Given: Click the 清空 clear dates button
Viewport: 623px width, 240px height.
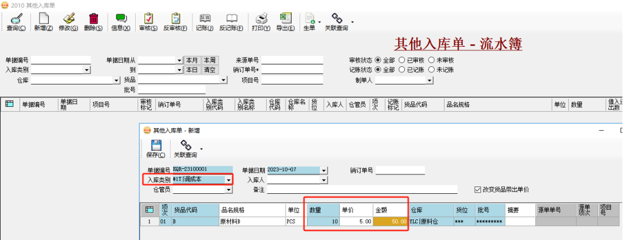Looking at the screenshot, I should tap(209, 70).
